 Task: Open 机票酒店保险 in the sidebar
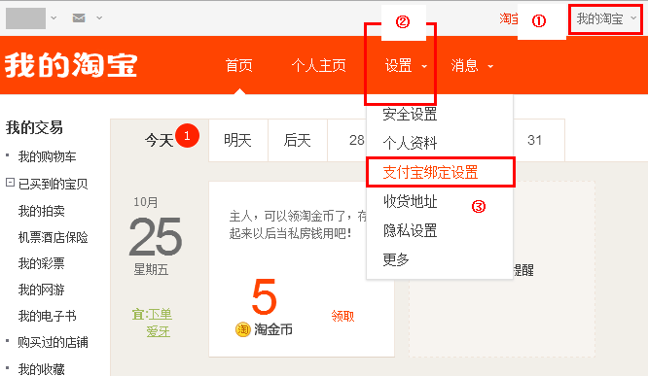tap(53, 237)
